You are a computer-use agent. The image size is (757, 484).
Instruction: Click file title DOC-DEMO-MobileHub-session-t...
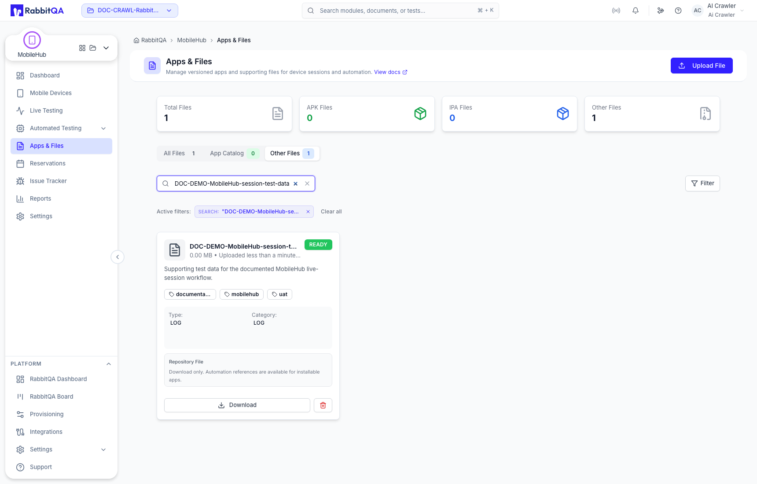click(x=243, y=246)
